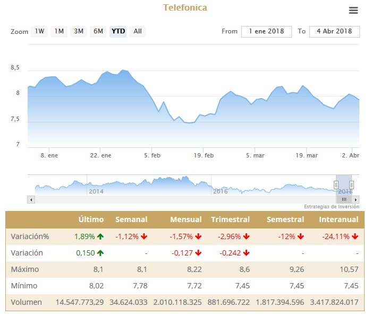This screenshot has width=371, height=317.
Task: Click the navigator scrollbar thumb
Action: pos(343,199)
